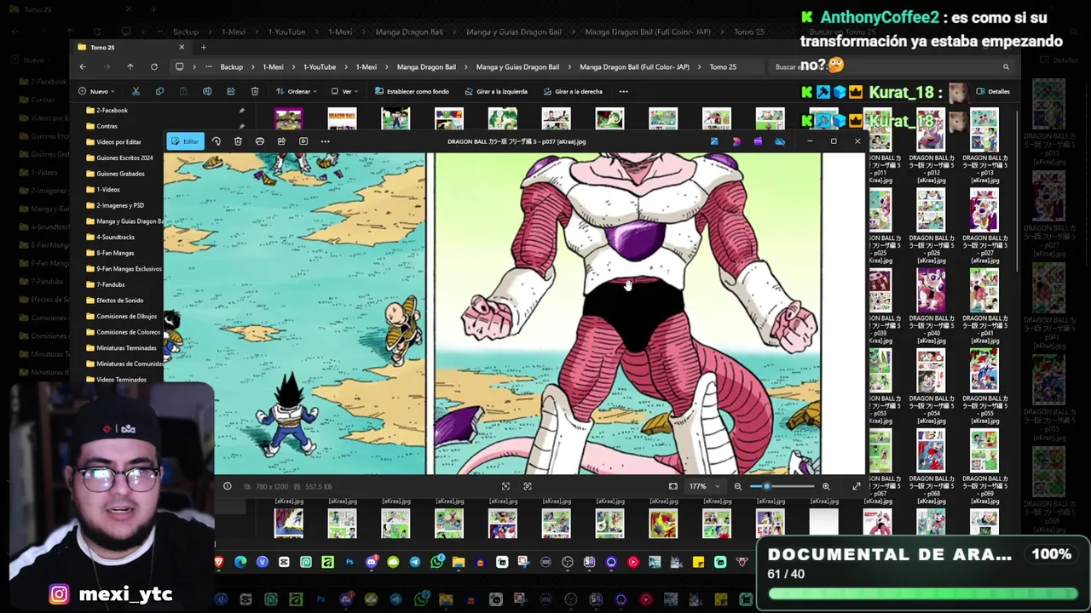Add a new Explorer tab
The height and width of the screenshot is (613, 1091).
point(203,47)
